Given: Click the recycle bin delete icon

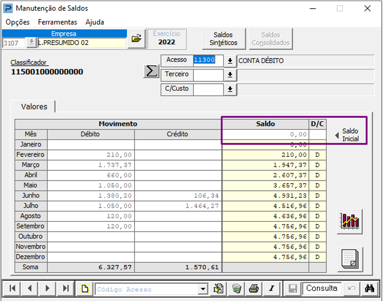Looking at the screenshot, I should (x=236, y=289).
